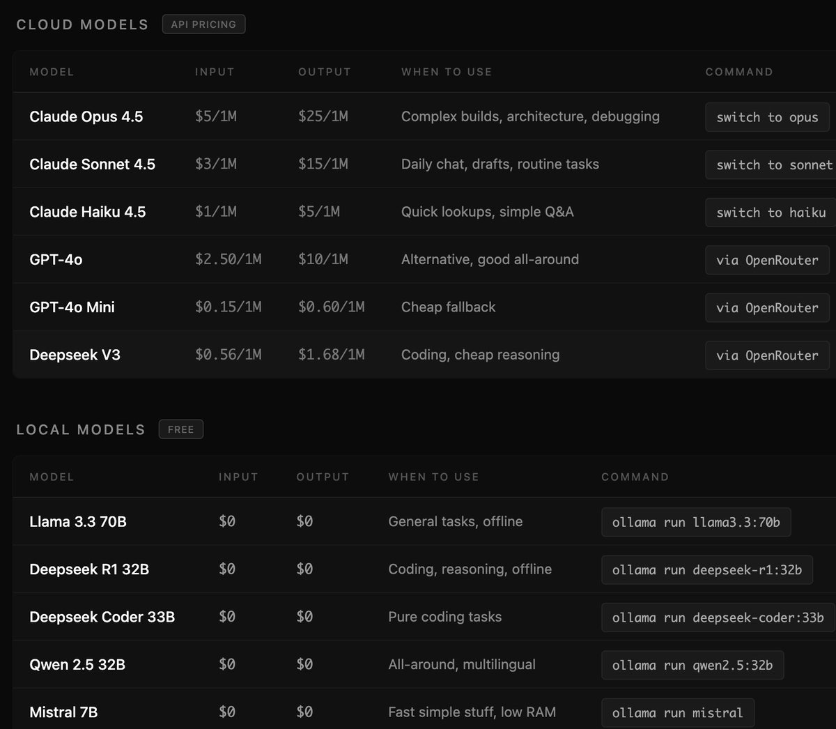This screenshot has width=836, height=729.
Task: Click 'Pure coding tasks' description
Action: [x=445, y=617]
